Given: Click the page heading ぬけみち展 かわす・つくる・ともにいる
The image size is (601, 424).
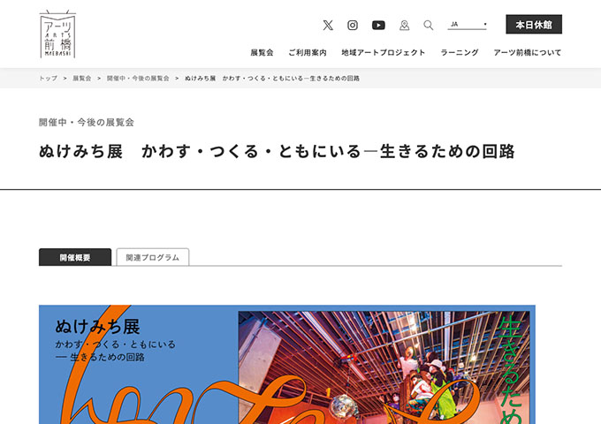Looking at the screenshot, I should (277, 151).
